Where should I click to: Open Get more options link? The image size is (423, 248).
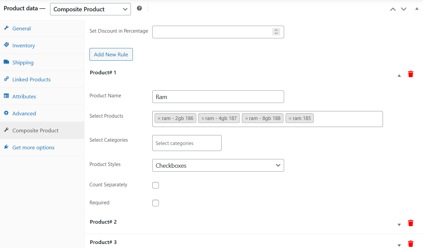[x=33, y=148]
